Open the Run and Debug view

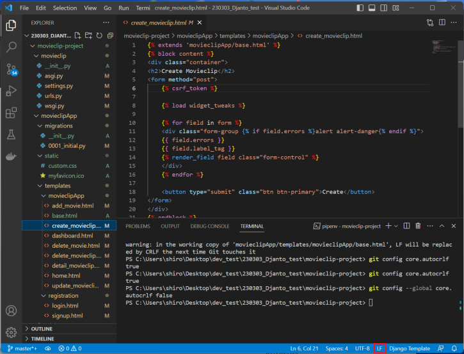11,92
